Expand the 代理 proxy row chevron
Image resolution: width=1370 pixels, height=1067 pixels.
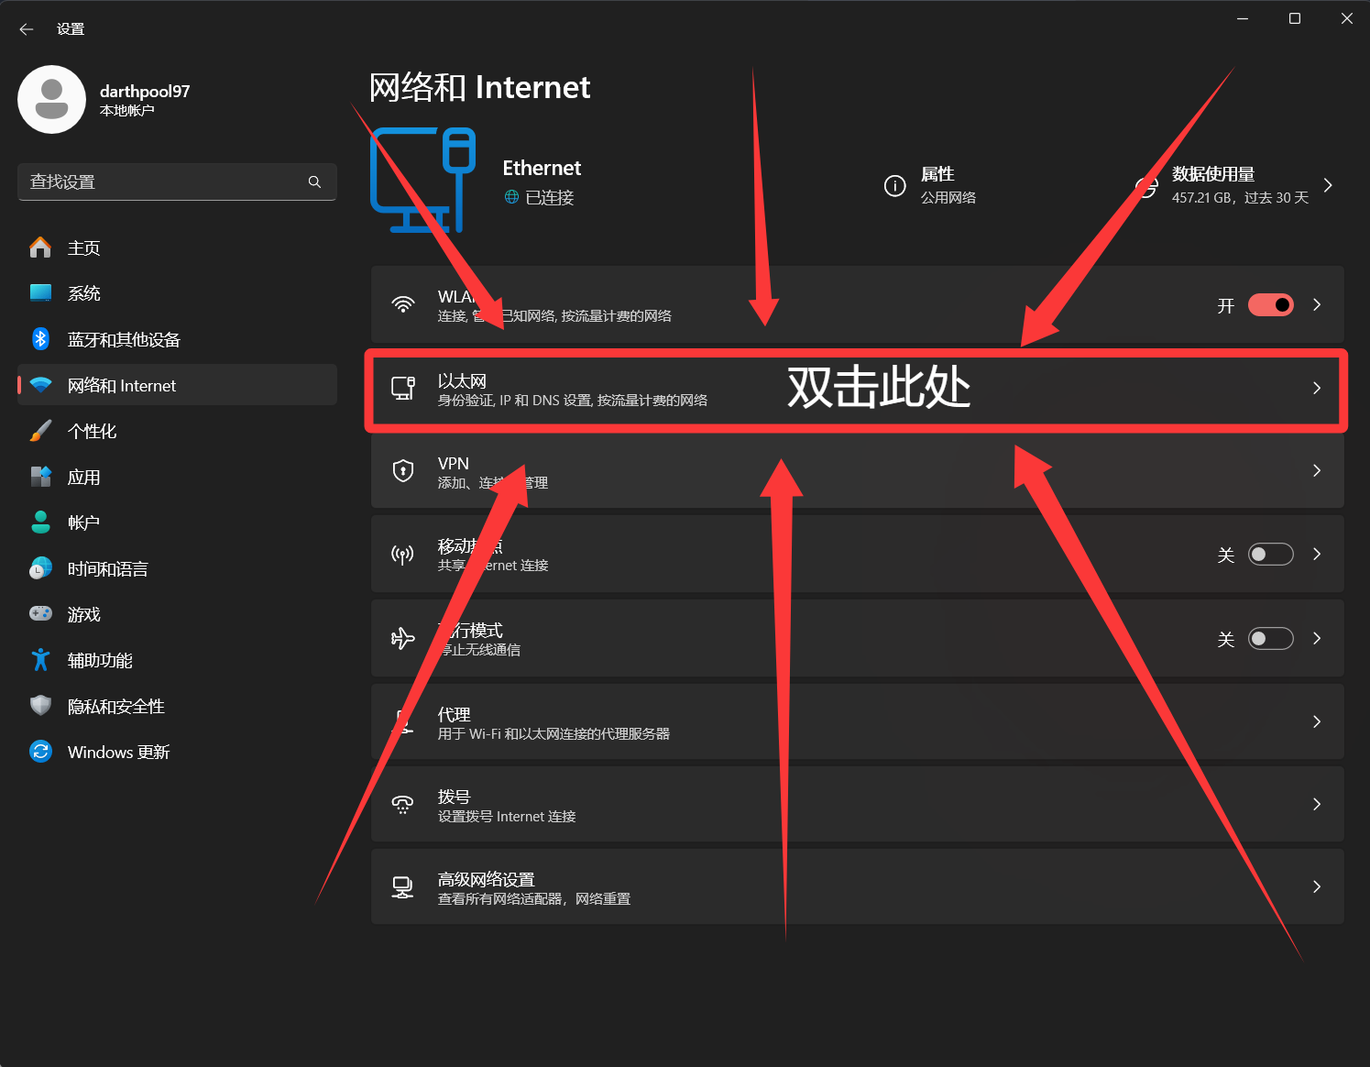click(x=1317, y=722)
